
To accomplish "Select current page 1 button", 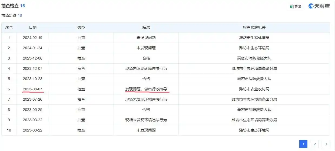I will [x=303, y=144].
